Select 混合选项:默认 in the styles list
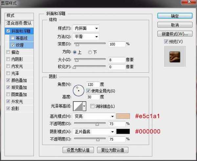 click(19, 23)
